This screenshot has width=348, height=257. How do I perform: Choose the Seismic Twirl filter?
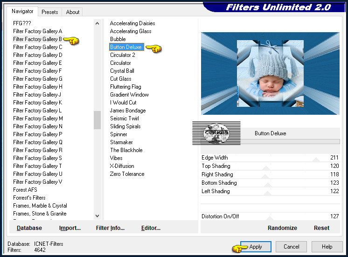[x=124, y=118]
